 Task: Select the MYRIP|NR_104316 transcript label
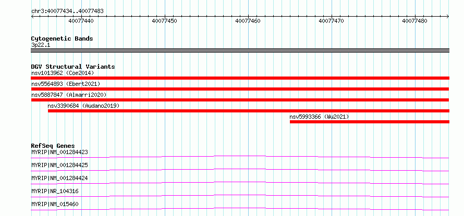coord(55,191)
